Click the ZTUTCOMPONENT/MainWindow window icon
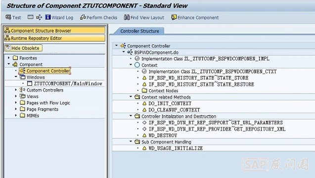The width and height of the screenshot is (315, 178). (30, 83)
